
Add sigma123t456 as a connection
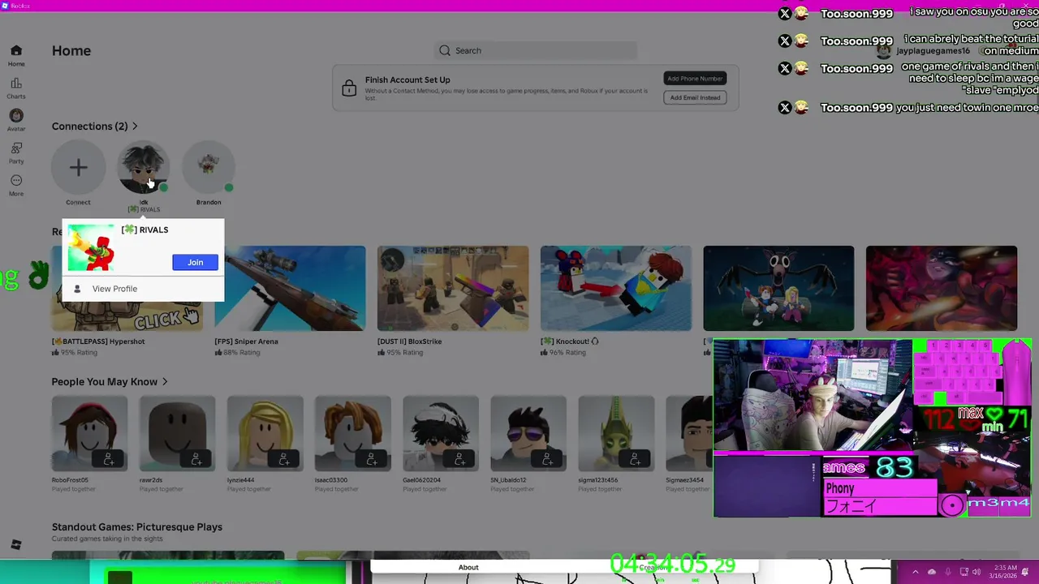(x=634, y=459)
